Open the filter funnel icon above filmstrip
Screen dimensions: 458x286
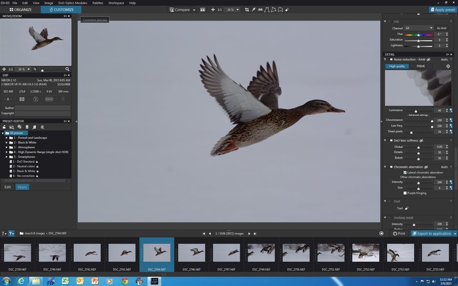11,233
